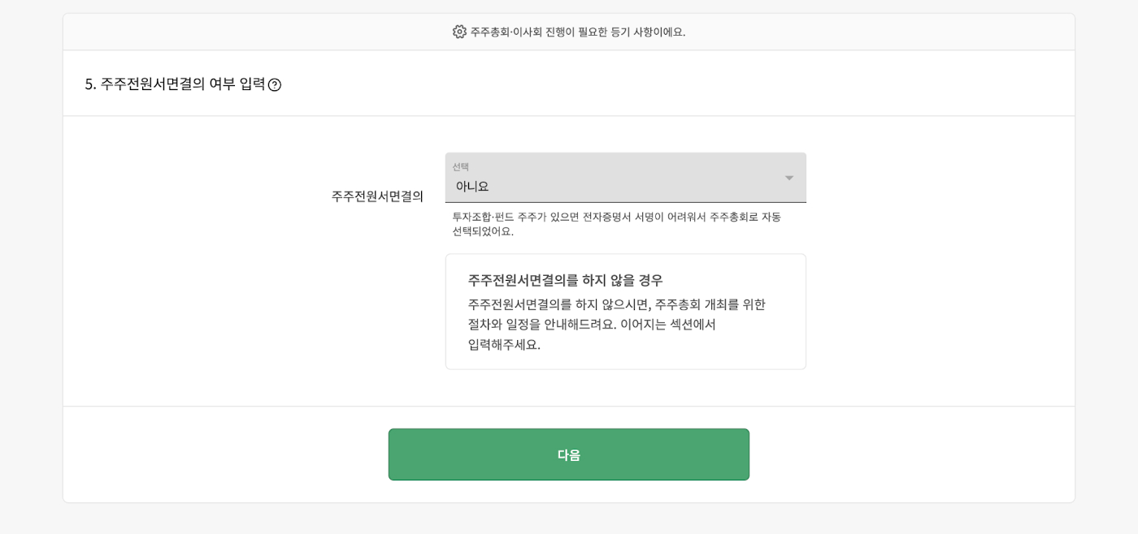Click the gear icon in the top banner
Screen dimensions: 1138x534
click(x=459, y=32)
